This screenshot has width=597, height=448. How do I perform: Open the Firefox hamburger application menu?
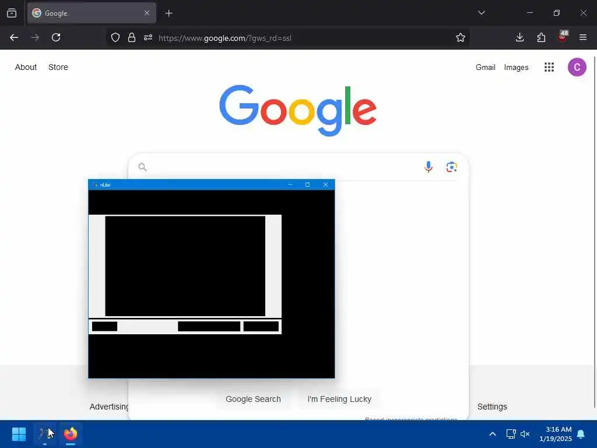[x=583, y=37]
